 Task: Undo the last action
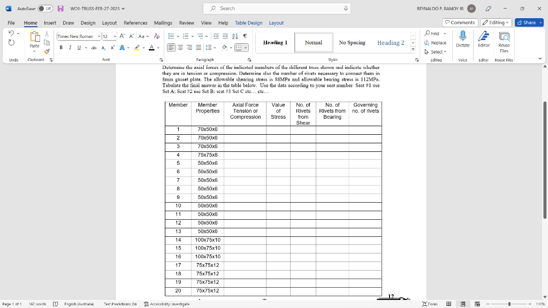pyautogui.click(x=11, y=33)
